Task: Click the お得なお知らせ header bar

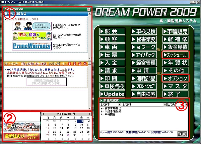Action: tap(46, 14)
